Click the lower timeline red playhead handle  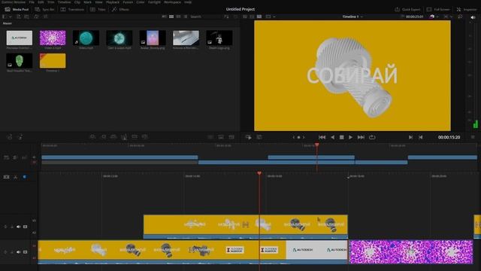(x=259, y=174)
